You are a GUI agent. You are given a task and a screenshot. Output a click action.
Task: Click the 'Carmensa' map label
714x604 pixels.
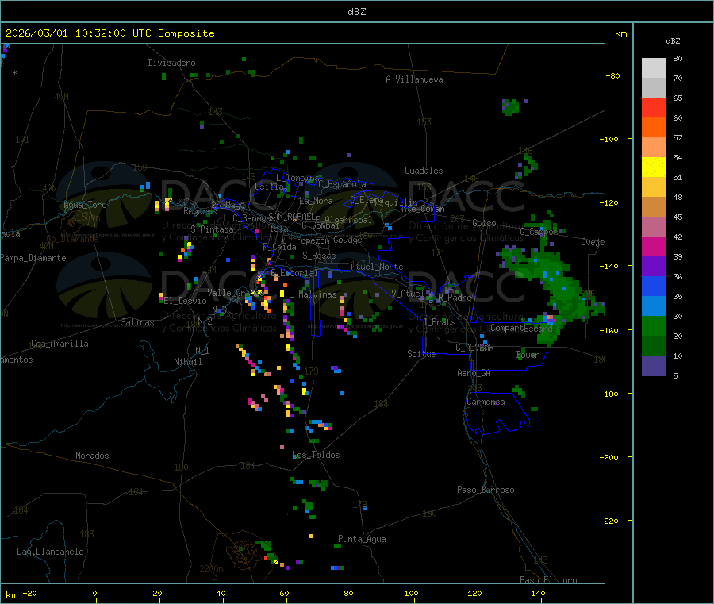[x=486, y=402]
